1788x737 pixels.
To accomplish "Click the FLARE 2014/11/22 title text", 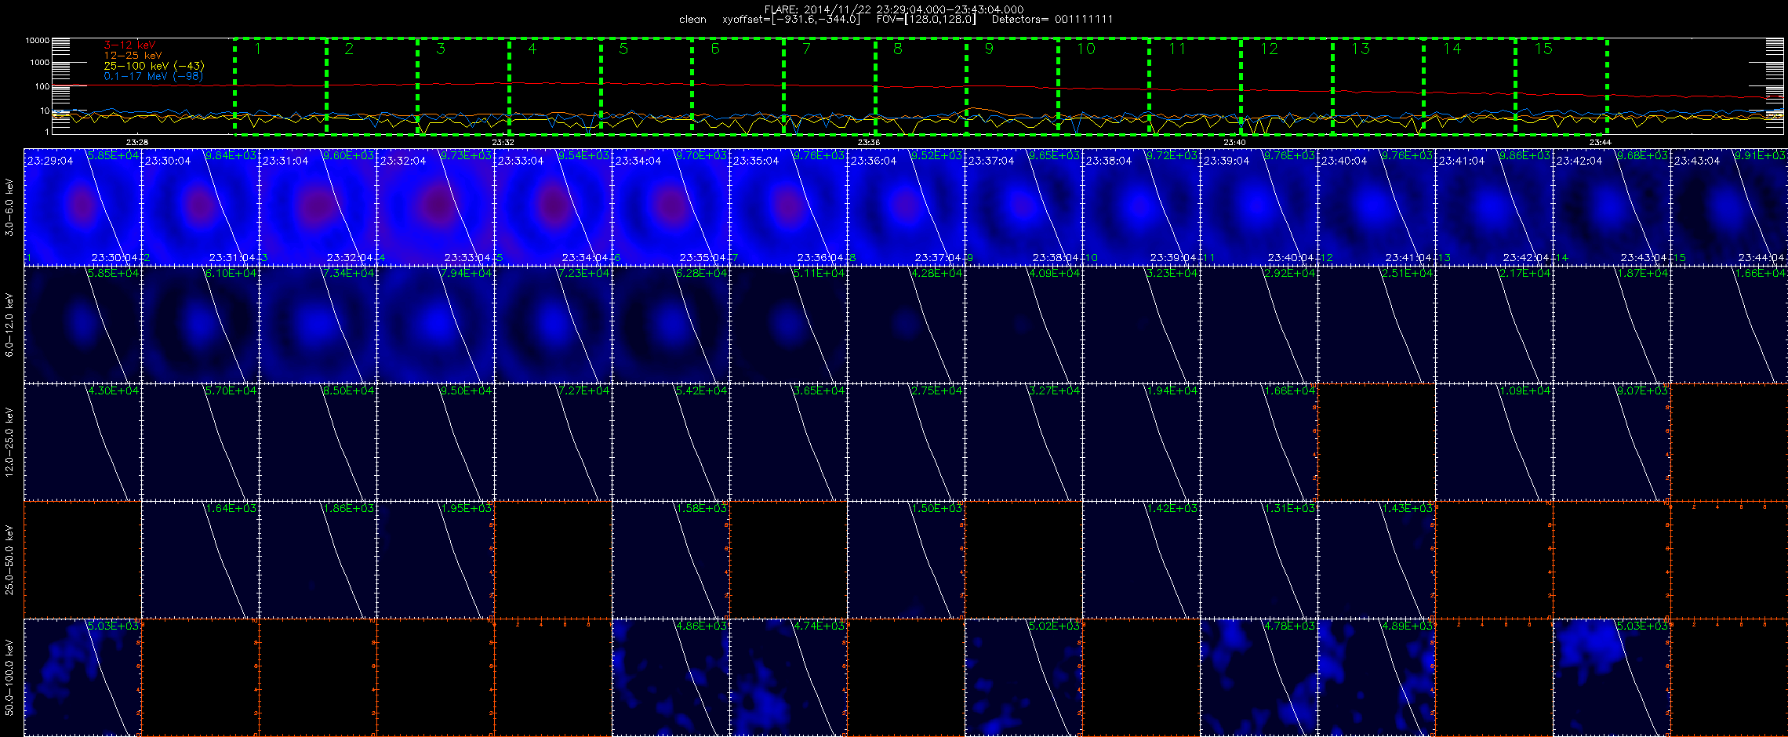I will pos(894,9).
